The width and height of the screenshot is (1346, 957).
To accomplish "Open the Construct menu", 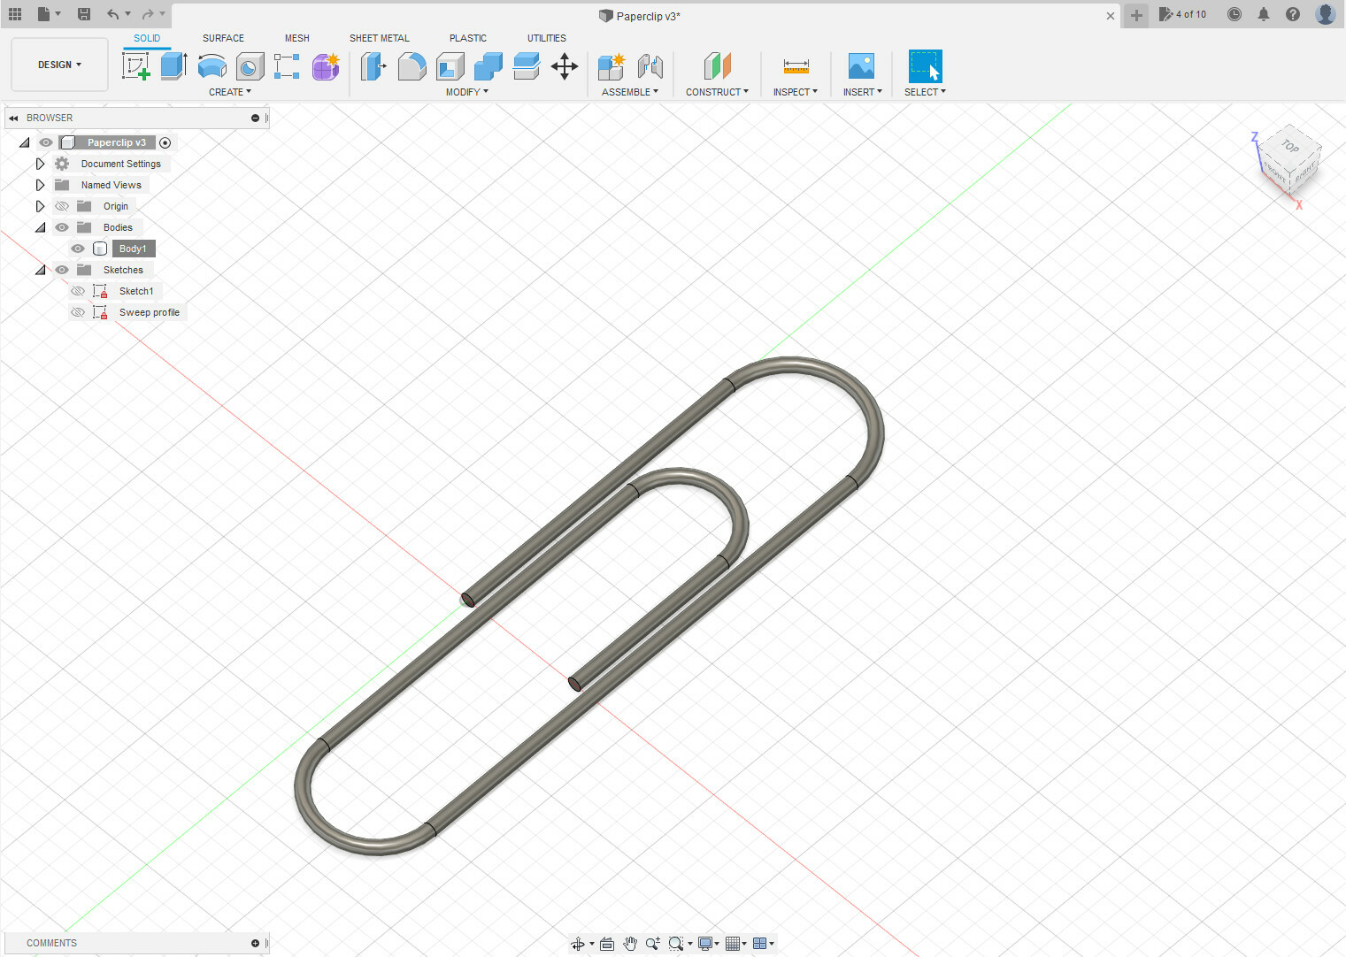I will pyautogui.click(x=717, y=92).
